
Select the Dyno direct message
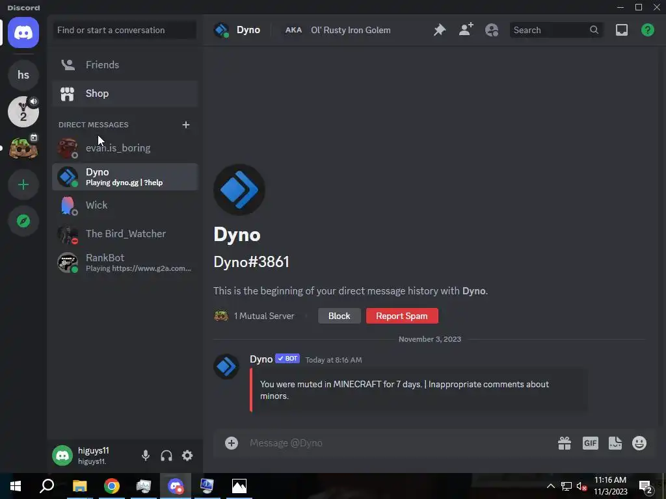point(126,177)
